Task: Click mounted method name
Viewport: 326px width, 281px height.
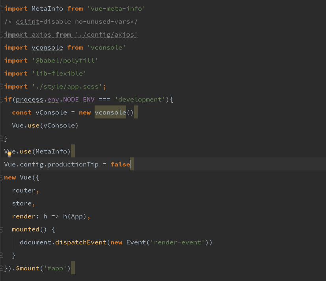Action: click(26, 229)
